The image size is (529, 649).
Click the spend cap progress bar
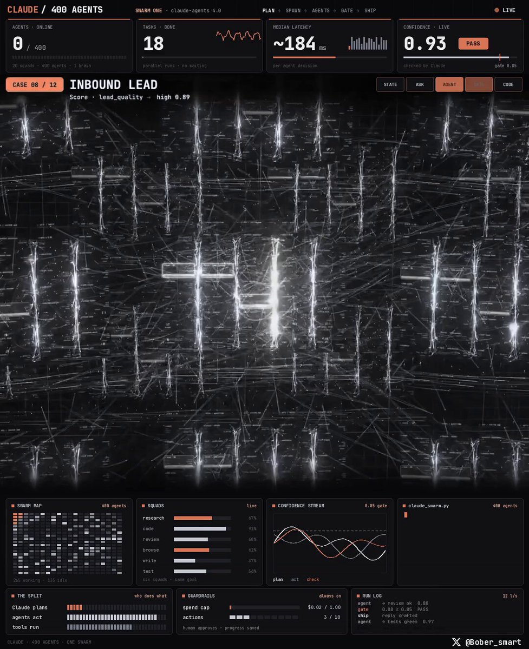click(x=264, y=607)
